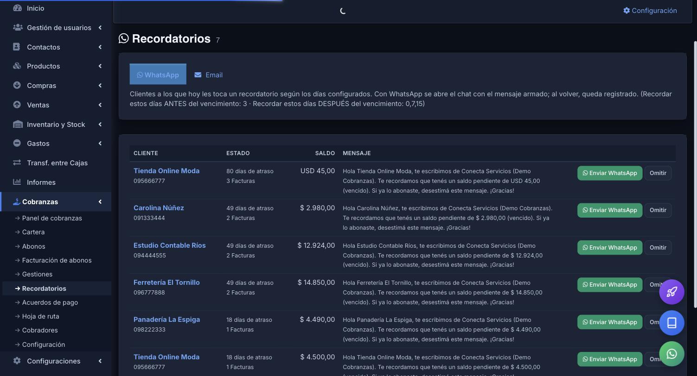Click the Productos boxes icon
The width and height of the screenshot is (697, 376).
tap(17, 66)
